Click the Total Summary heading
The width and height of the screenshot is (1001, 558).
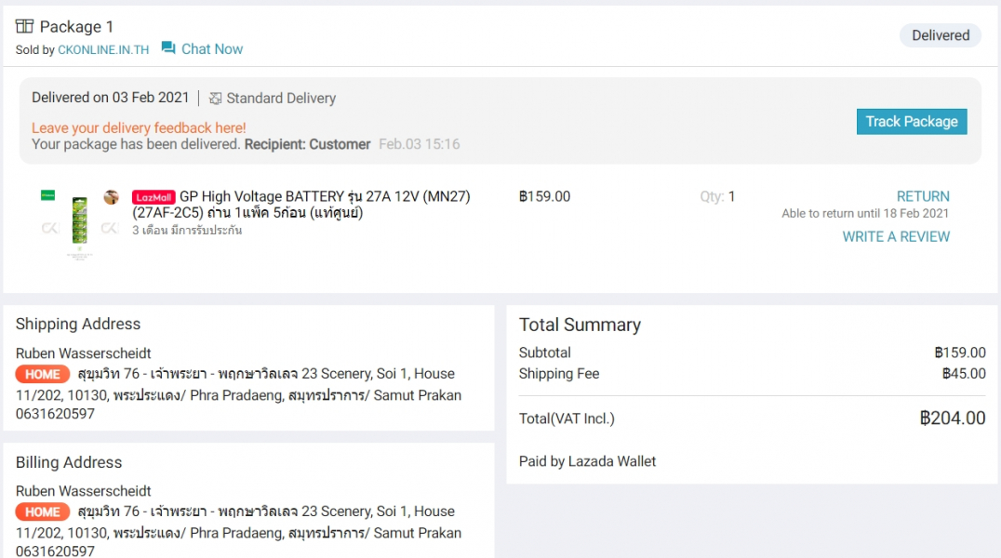(x=580, y=325)
